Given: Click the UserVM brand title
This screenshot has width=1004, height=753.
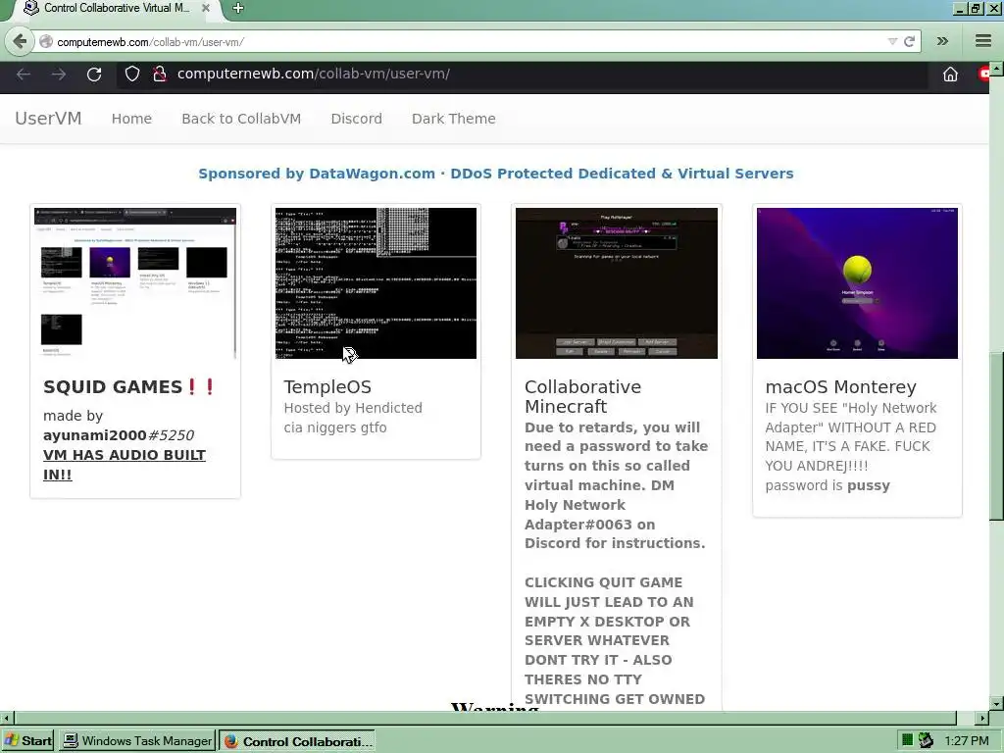Looking at the screenshot, I should point(48,119).
